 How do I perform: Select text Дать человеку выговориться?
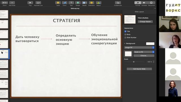[x=27, y=39]
